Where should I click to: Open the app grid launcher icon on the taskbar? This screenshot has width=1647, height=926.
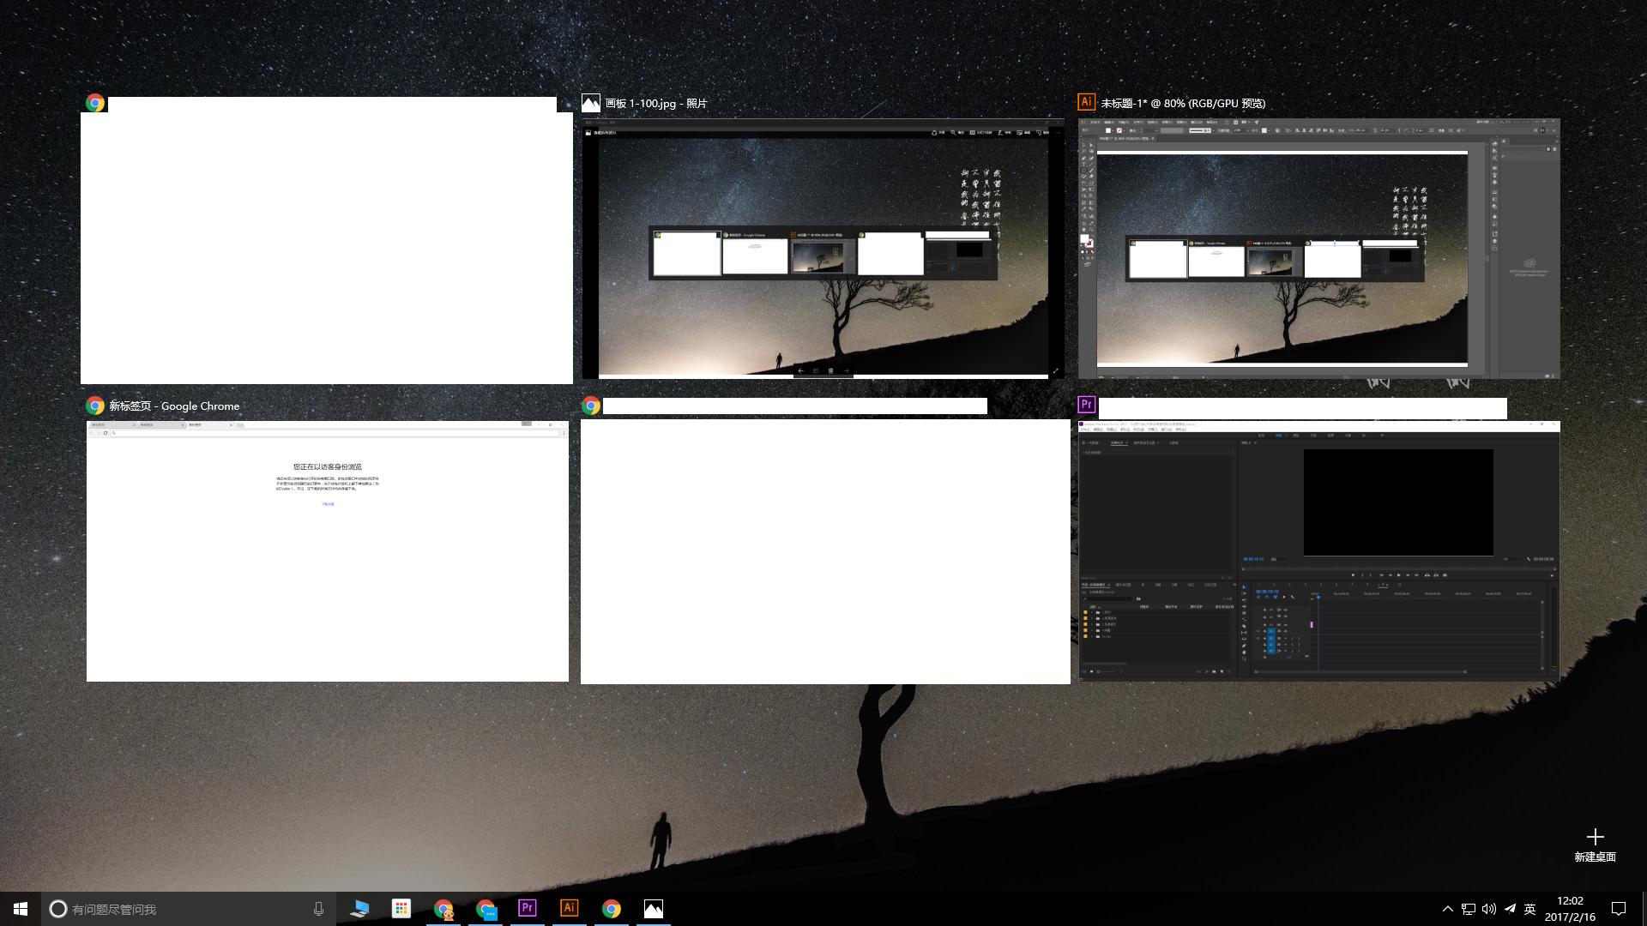pos(401,908)
